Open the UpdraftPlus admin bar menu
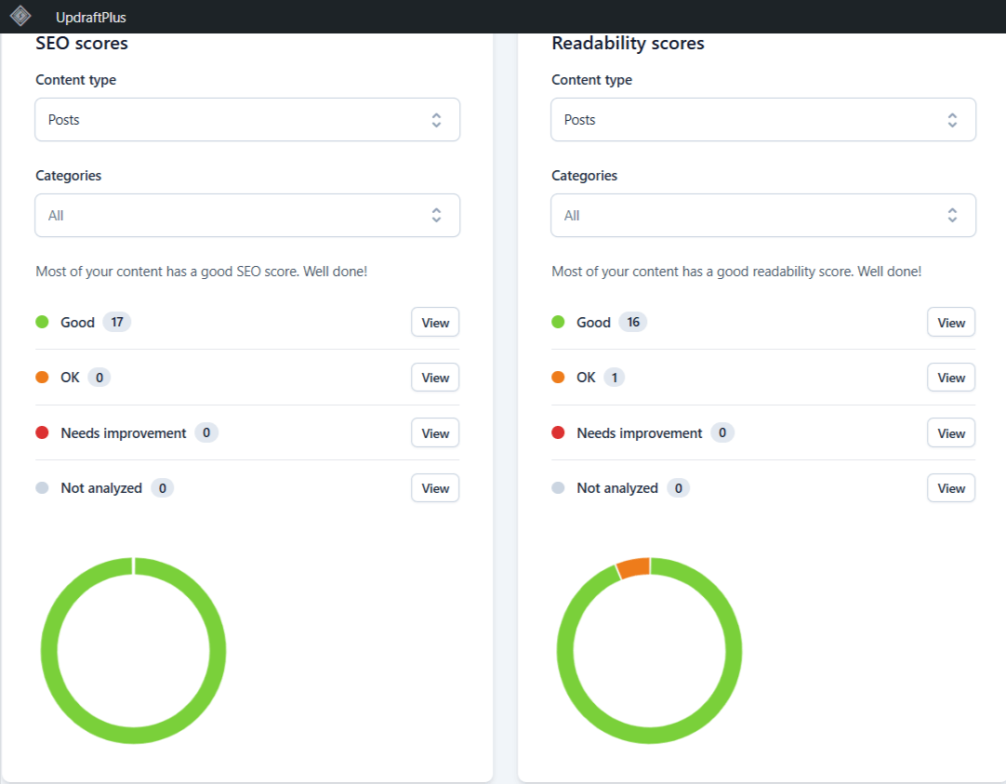Image resolution: width=1006 pixels, height=784 pixels. click(90, 18)
